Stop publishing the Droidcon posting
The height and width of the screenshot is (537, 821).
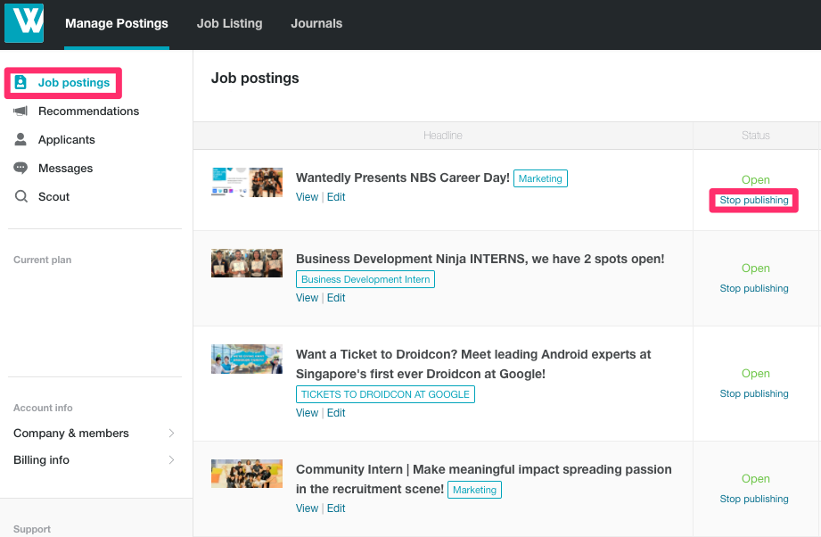click(754, 393)
